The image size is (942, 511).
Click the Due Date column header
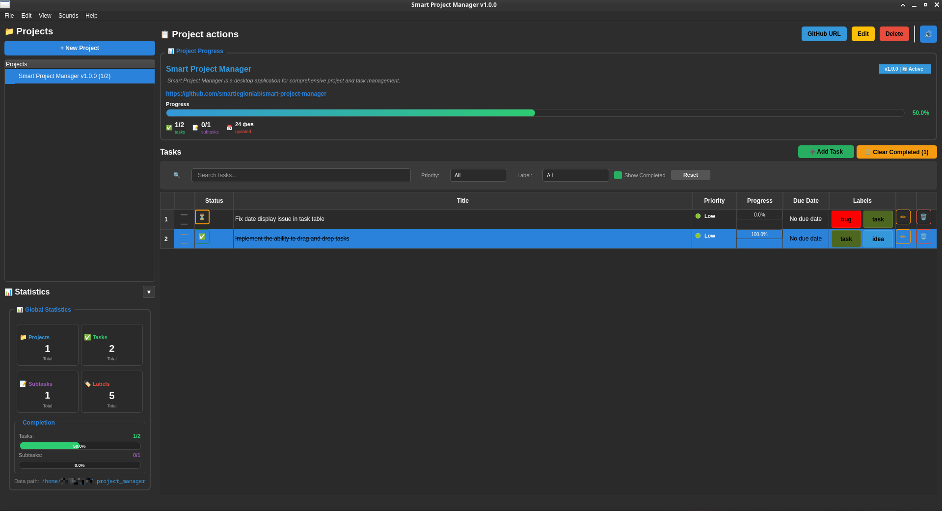click(806, 201)
